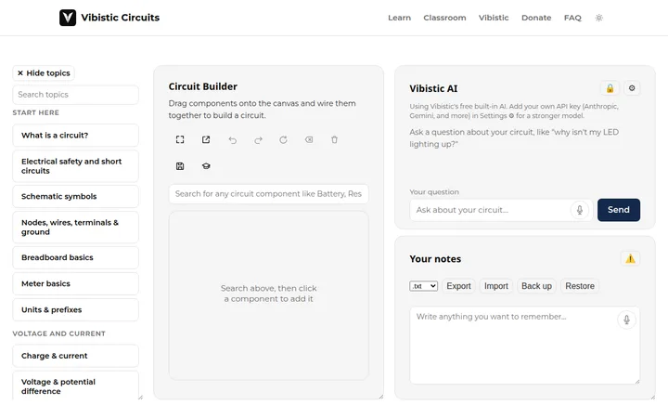Open Schematic symbols topic
Screen dimensions: 668x418
click(75, 197)
